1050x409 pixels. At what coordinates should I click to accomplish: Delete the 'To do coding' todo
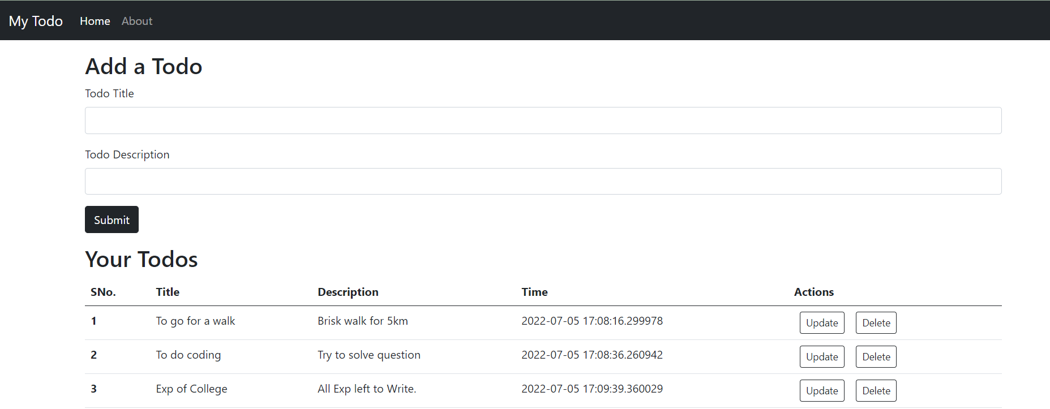pyautogui.click(x=876, y=356)
